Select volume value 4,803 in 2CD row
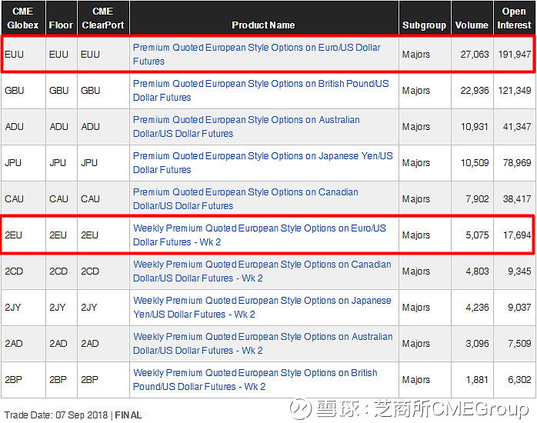 click(x=477, y=271)
